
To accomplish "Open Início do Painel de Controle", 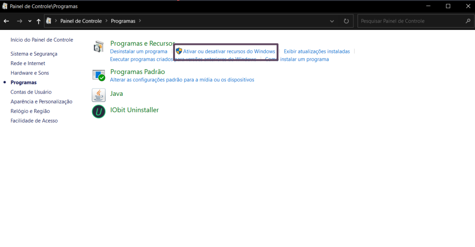I will pyautogui.click(x=42, y=40).
